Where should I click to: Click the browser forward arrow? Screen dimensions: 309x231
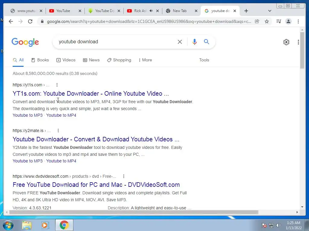[21, 21]
